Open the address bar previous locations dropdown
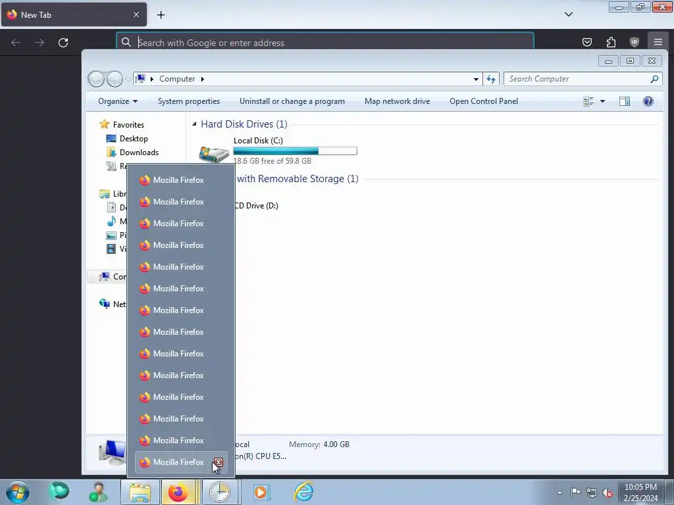 pos(476,79)
